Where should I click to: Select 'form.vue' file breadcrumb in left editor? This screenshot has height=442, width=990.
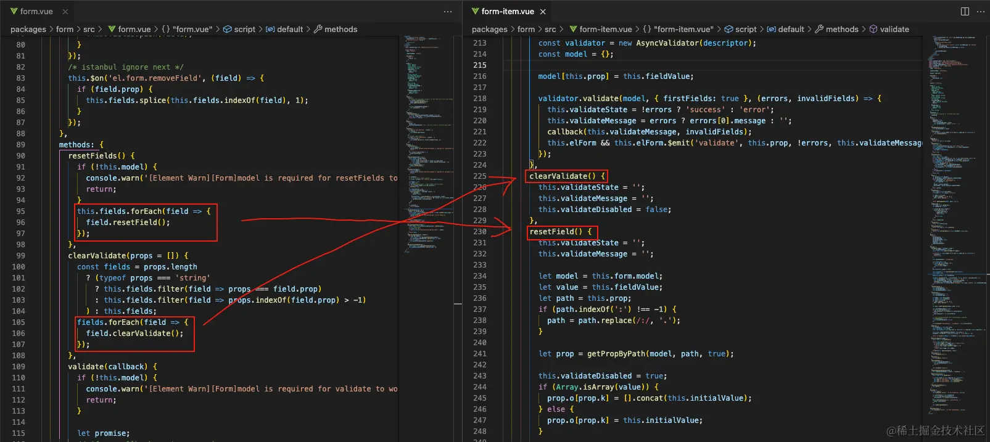tap(134, 29)
